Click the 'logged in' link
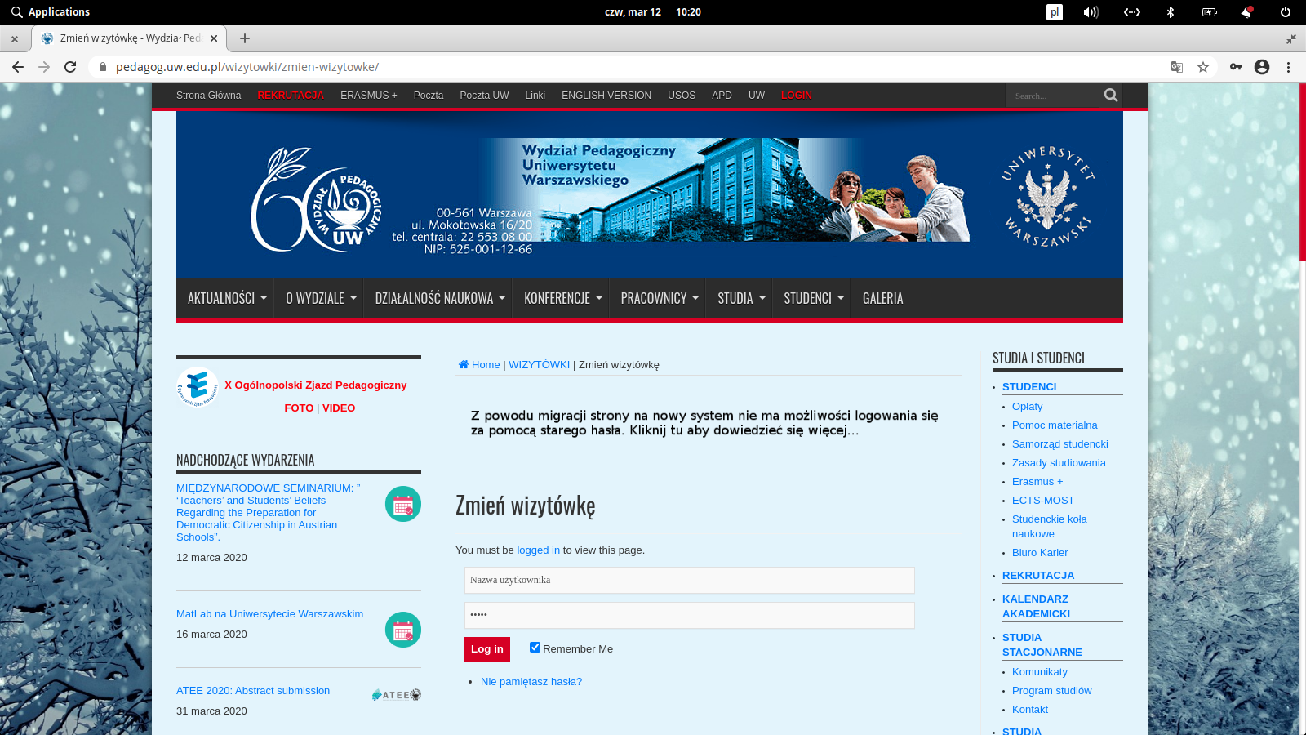Image resolution: width=1306 pixels, height=735 pixels. [x=539, y=550]
